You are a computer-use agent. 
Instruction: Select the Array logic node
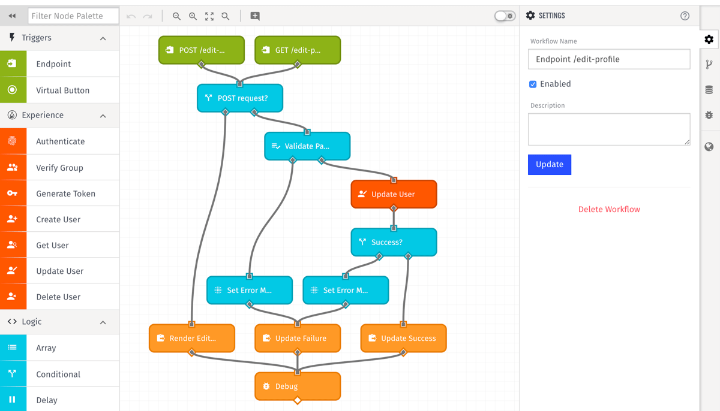tap(60, 347)
